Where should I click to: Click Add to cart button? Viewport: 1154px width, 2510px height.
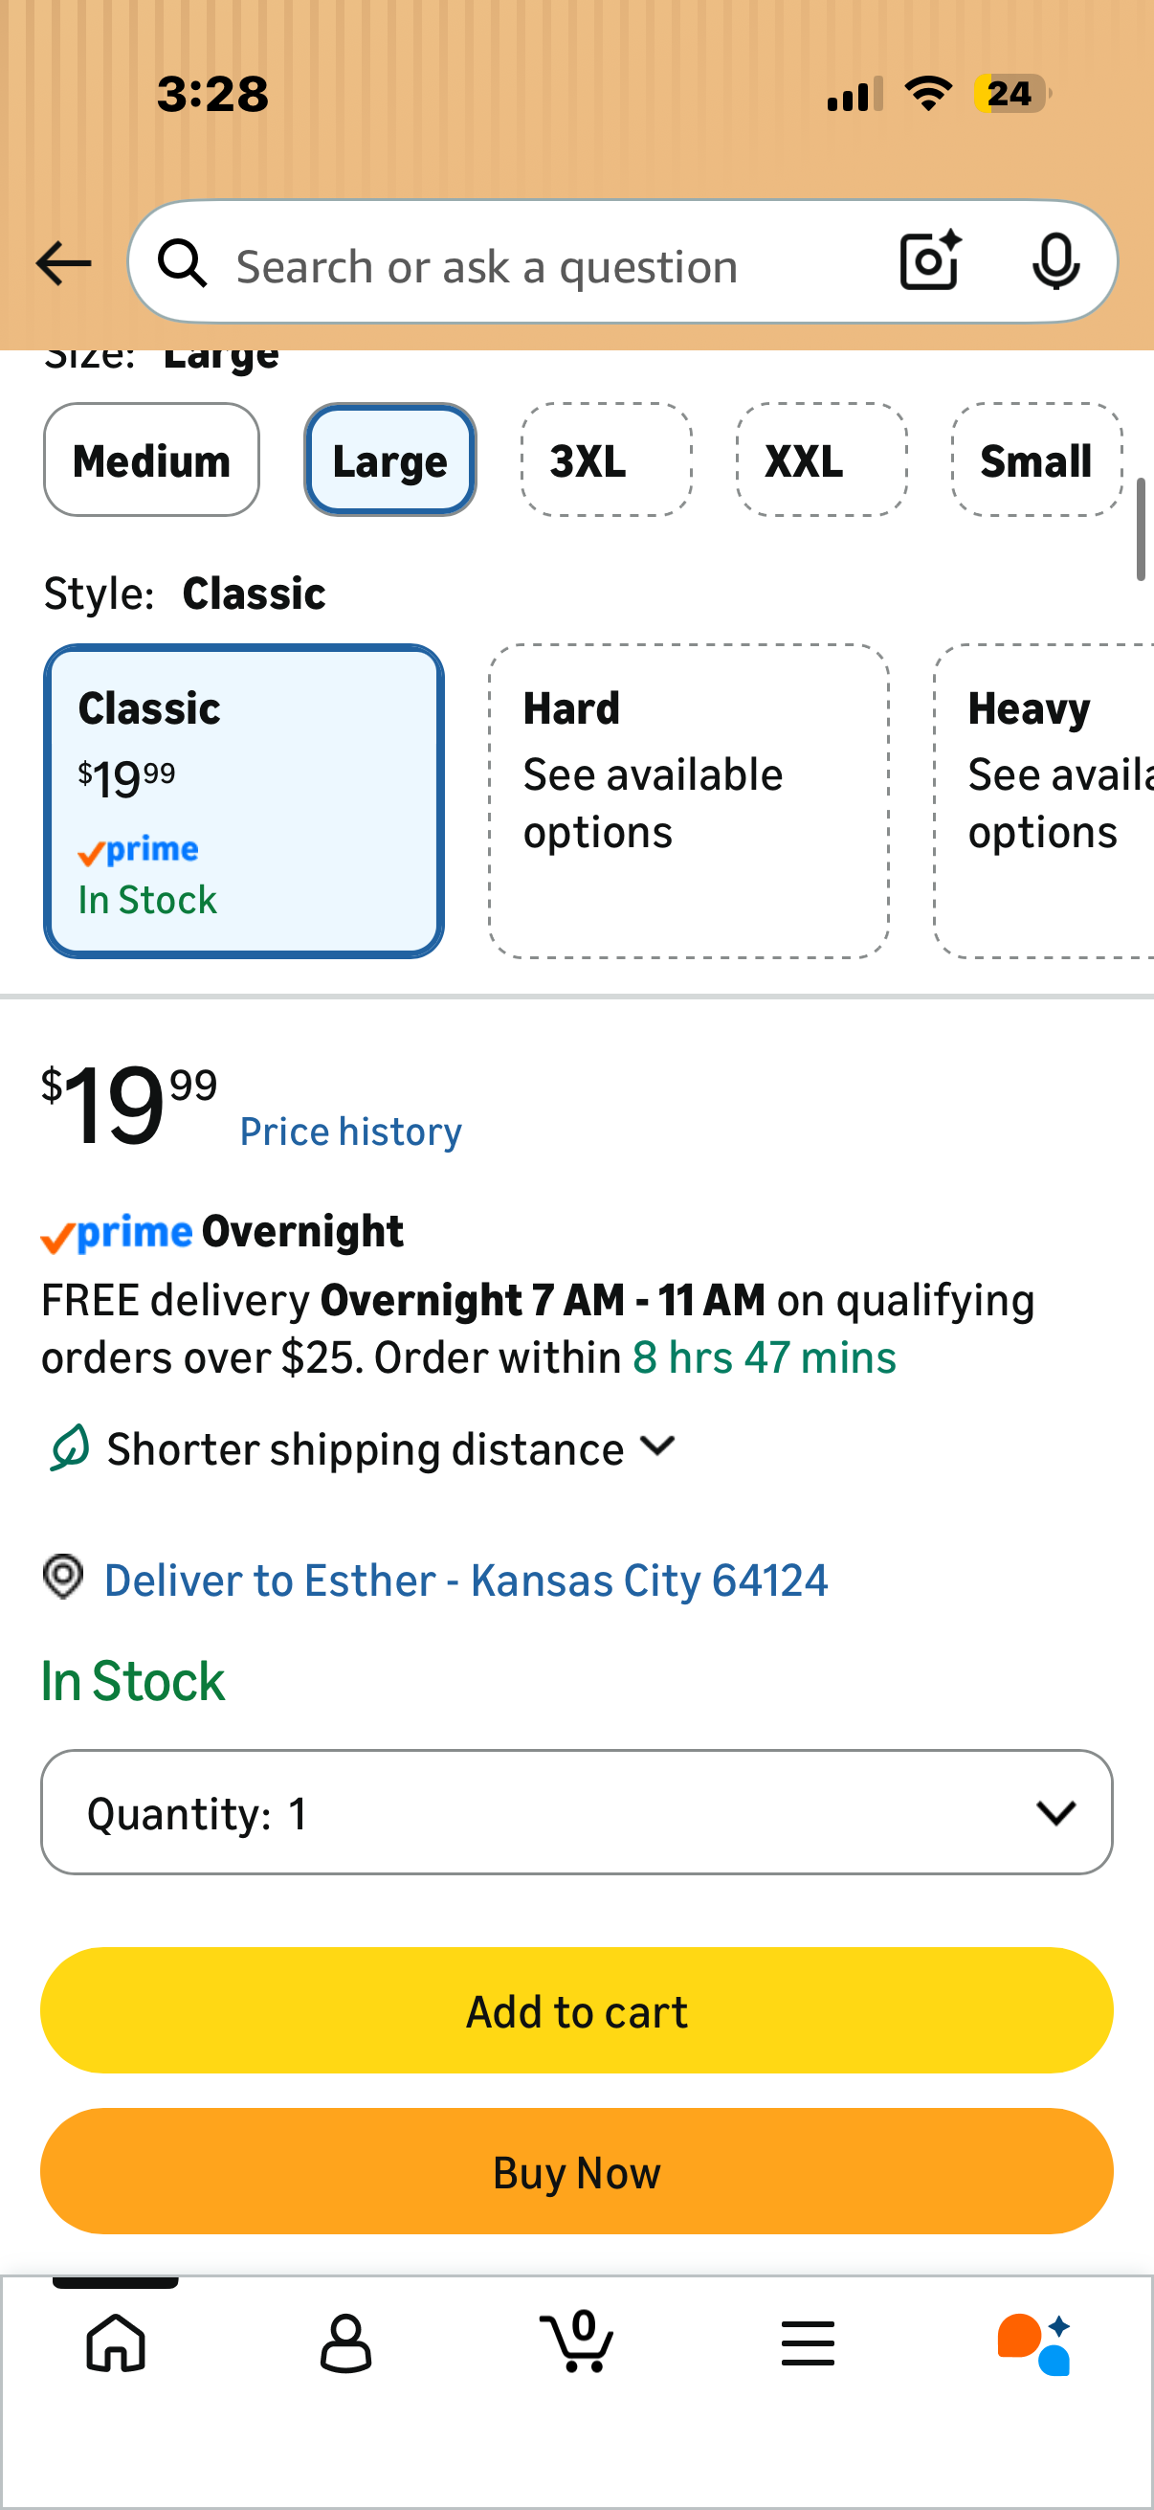(576, 2010)
